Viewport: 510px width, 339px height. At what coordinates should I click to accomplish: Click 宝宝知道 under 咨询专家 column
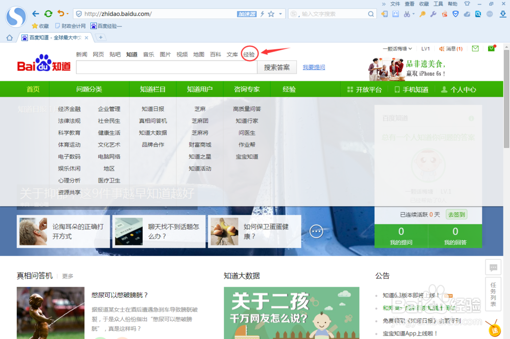pyautogui.click(x=247, y=156)
